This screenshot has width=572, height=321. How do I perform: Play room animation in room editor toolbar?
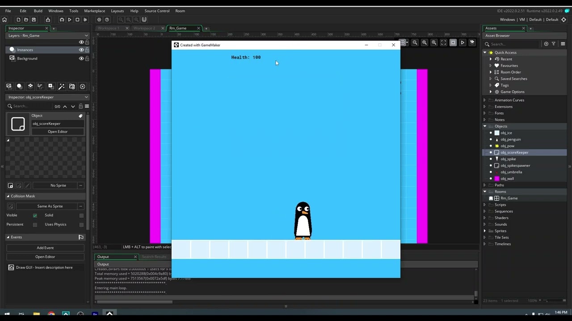click(x=463, y=43)
